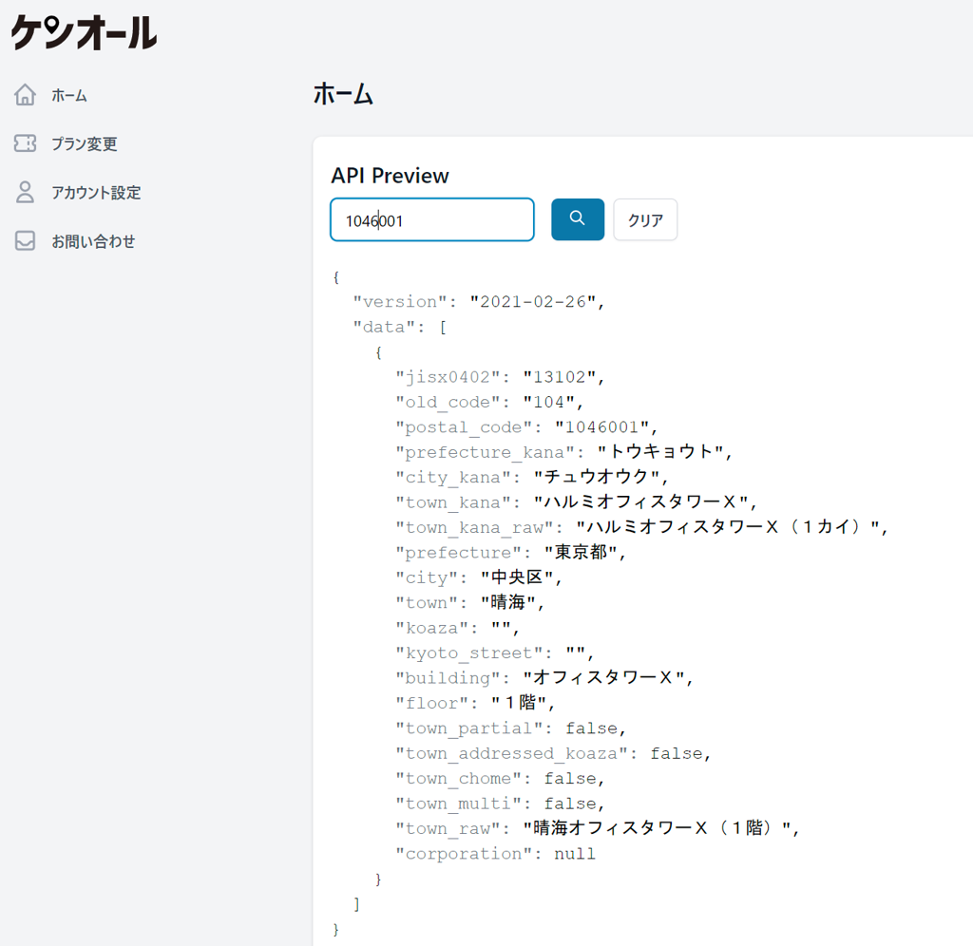Screen dimensions: 973x946
Task: Select the "town_kana" line in JSON
Action: coord(577,502)
